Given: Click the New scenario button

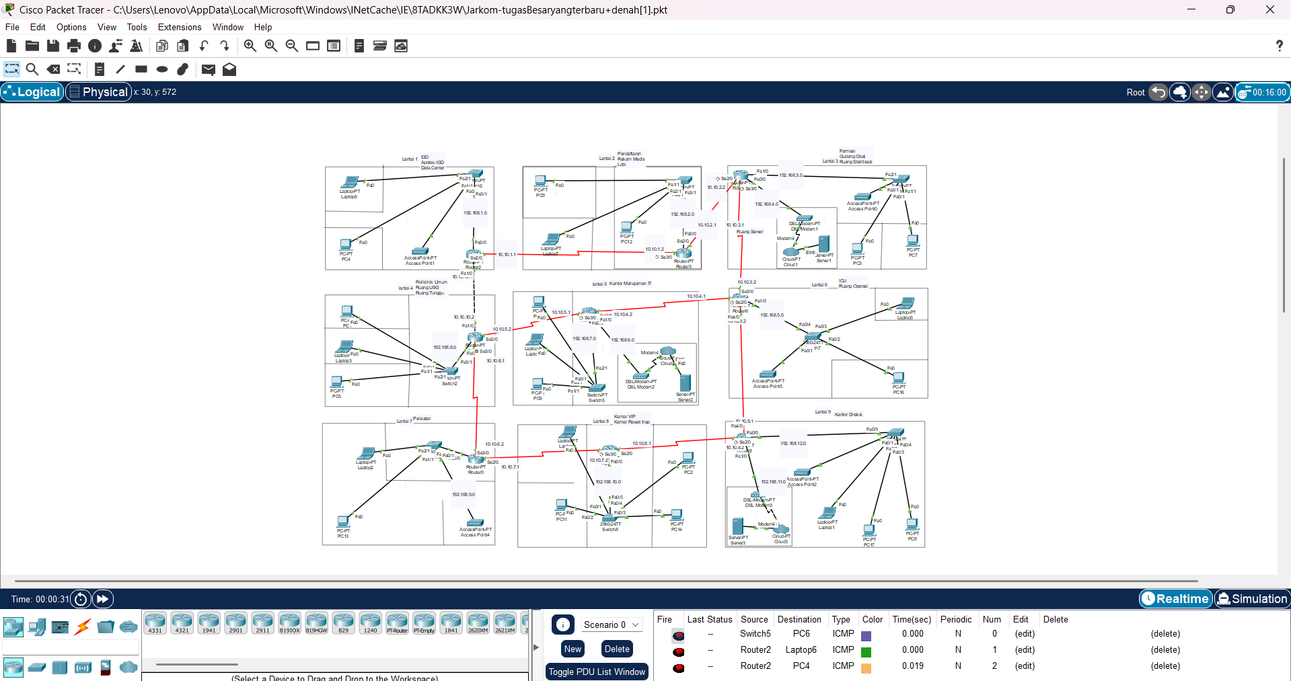Looking at the screenshot, I should 573,649.
